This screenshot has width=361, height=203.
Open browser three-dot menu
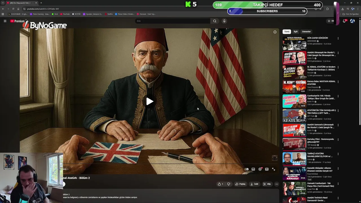pyautogui.click(x=358, y=9)
